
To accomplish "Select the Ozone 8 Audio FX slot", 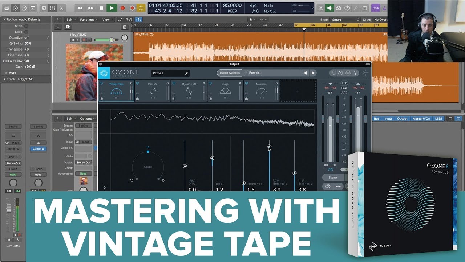I will (x=38, y=149).
